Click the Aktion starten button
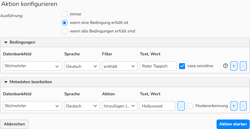The width and height of the screenshot is (250, 129). [233, 124]
